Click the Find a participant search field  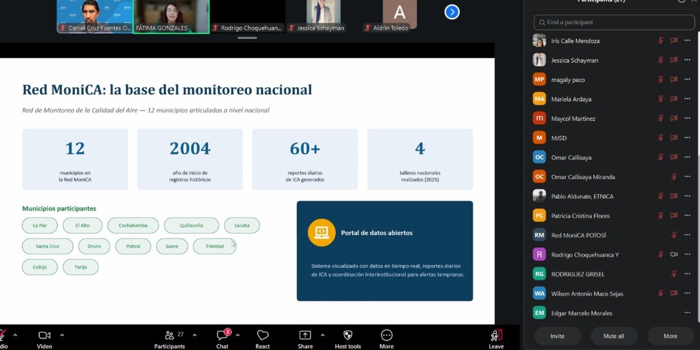tap(614, 22)
